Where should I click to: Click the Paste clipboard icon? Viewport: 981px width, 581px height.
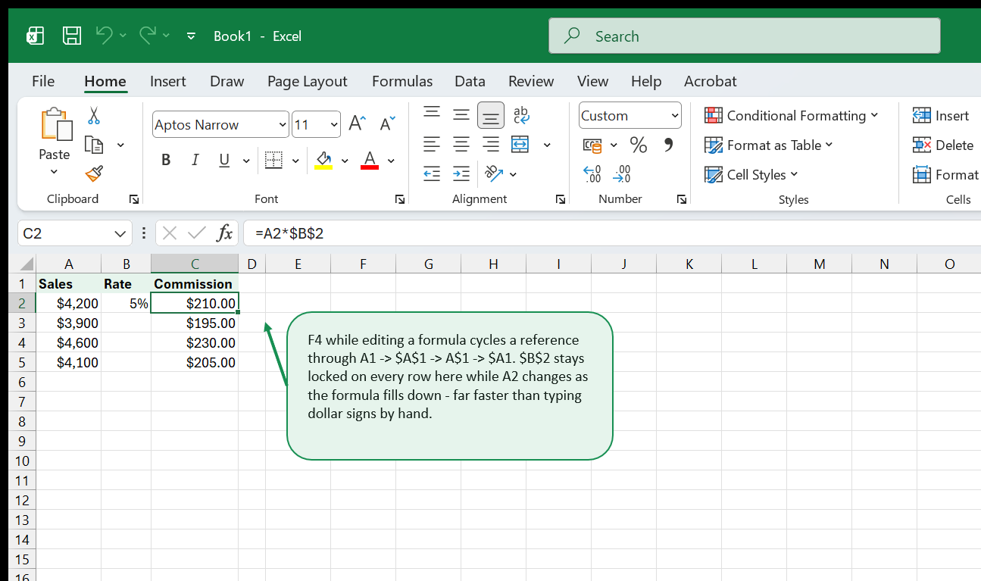tap(55, 124)
